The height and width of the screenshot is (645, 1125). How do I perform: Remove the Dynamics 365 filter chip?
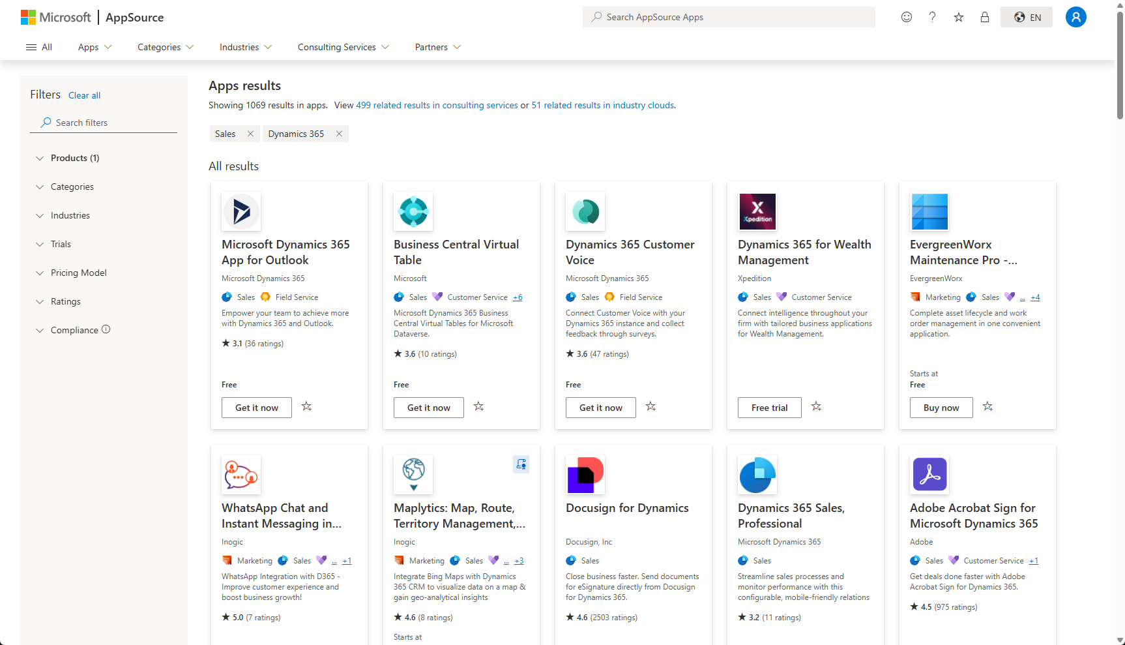339,134
